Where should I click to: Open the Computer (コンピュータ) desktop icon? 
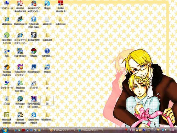coord(7,5)
